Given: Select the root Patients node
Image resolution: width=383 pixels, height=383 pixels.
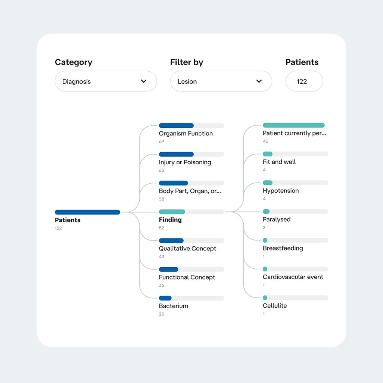Looking at the screenshot, I should click(68, 220).
